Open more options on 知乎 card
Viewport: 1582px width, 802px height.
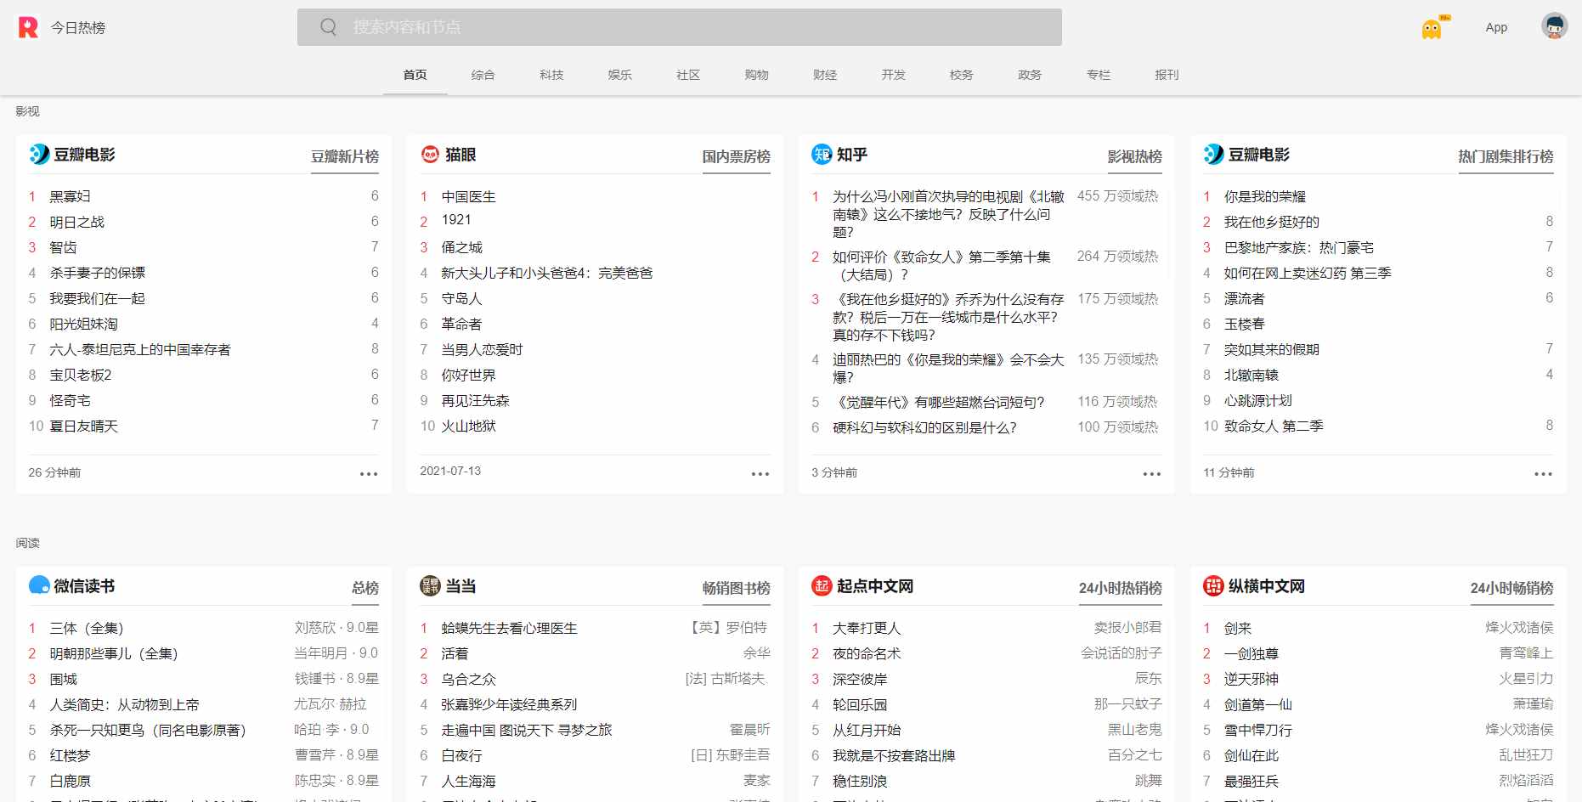click(1152, 474)
